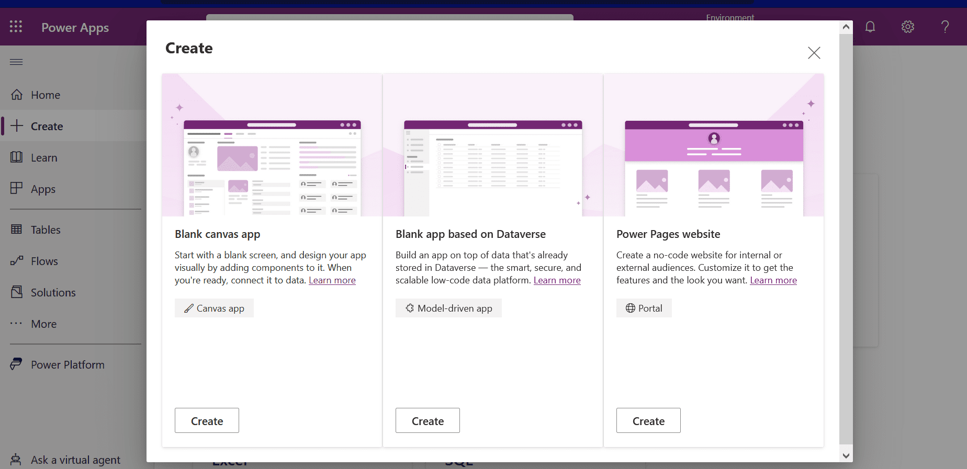Go to Apps in the left navigation

pos(43,189)
